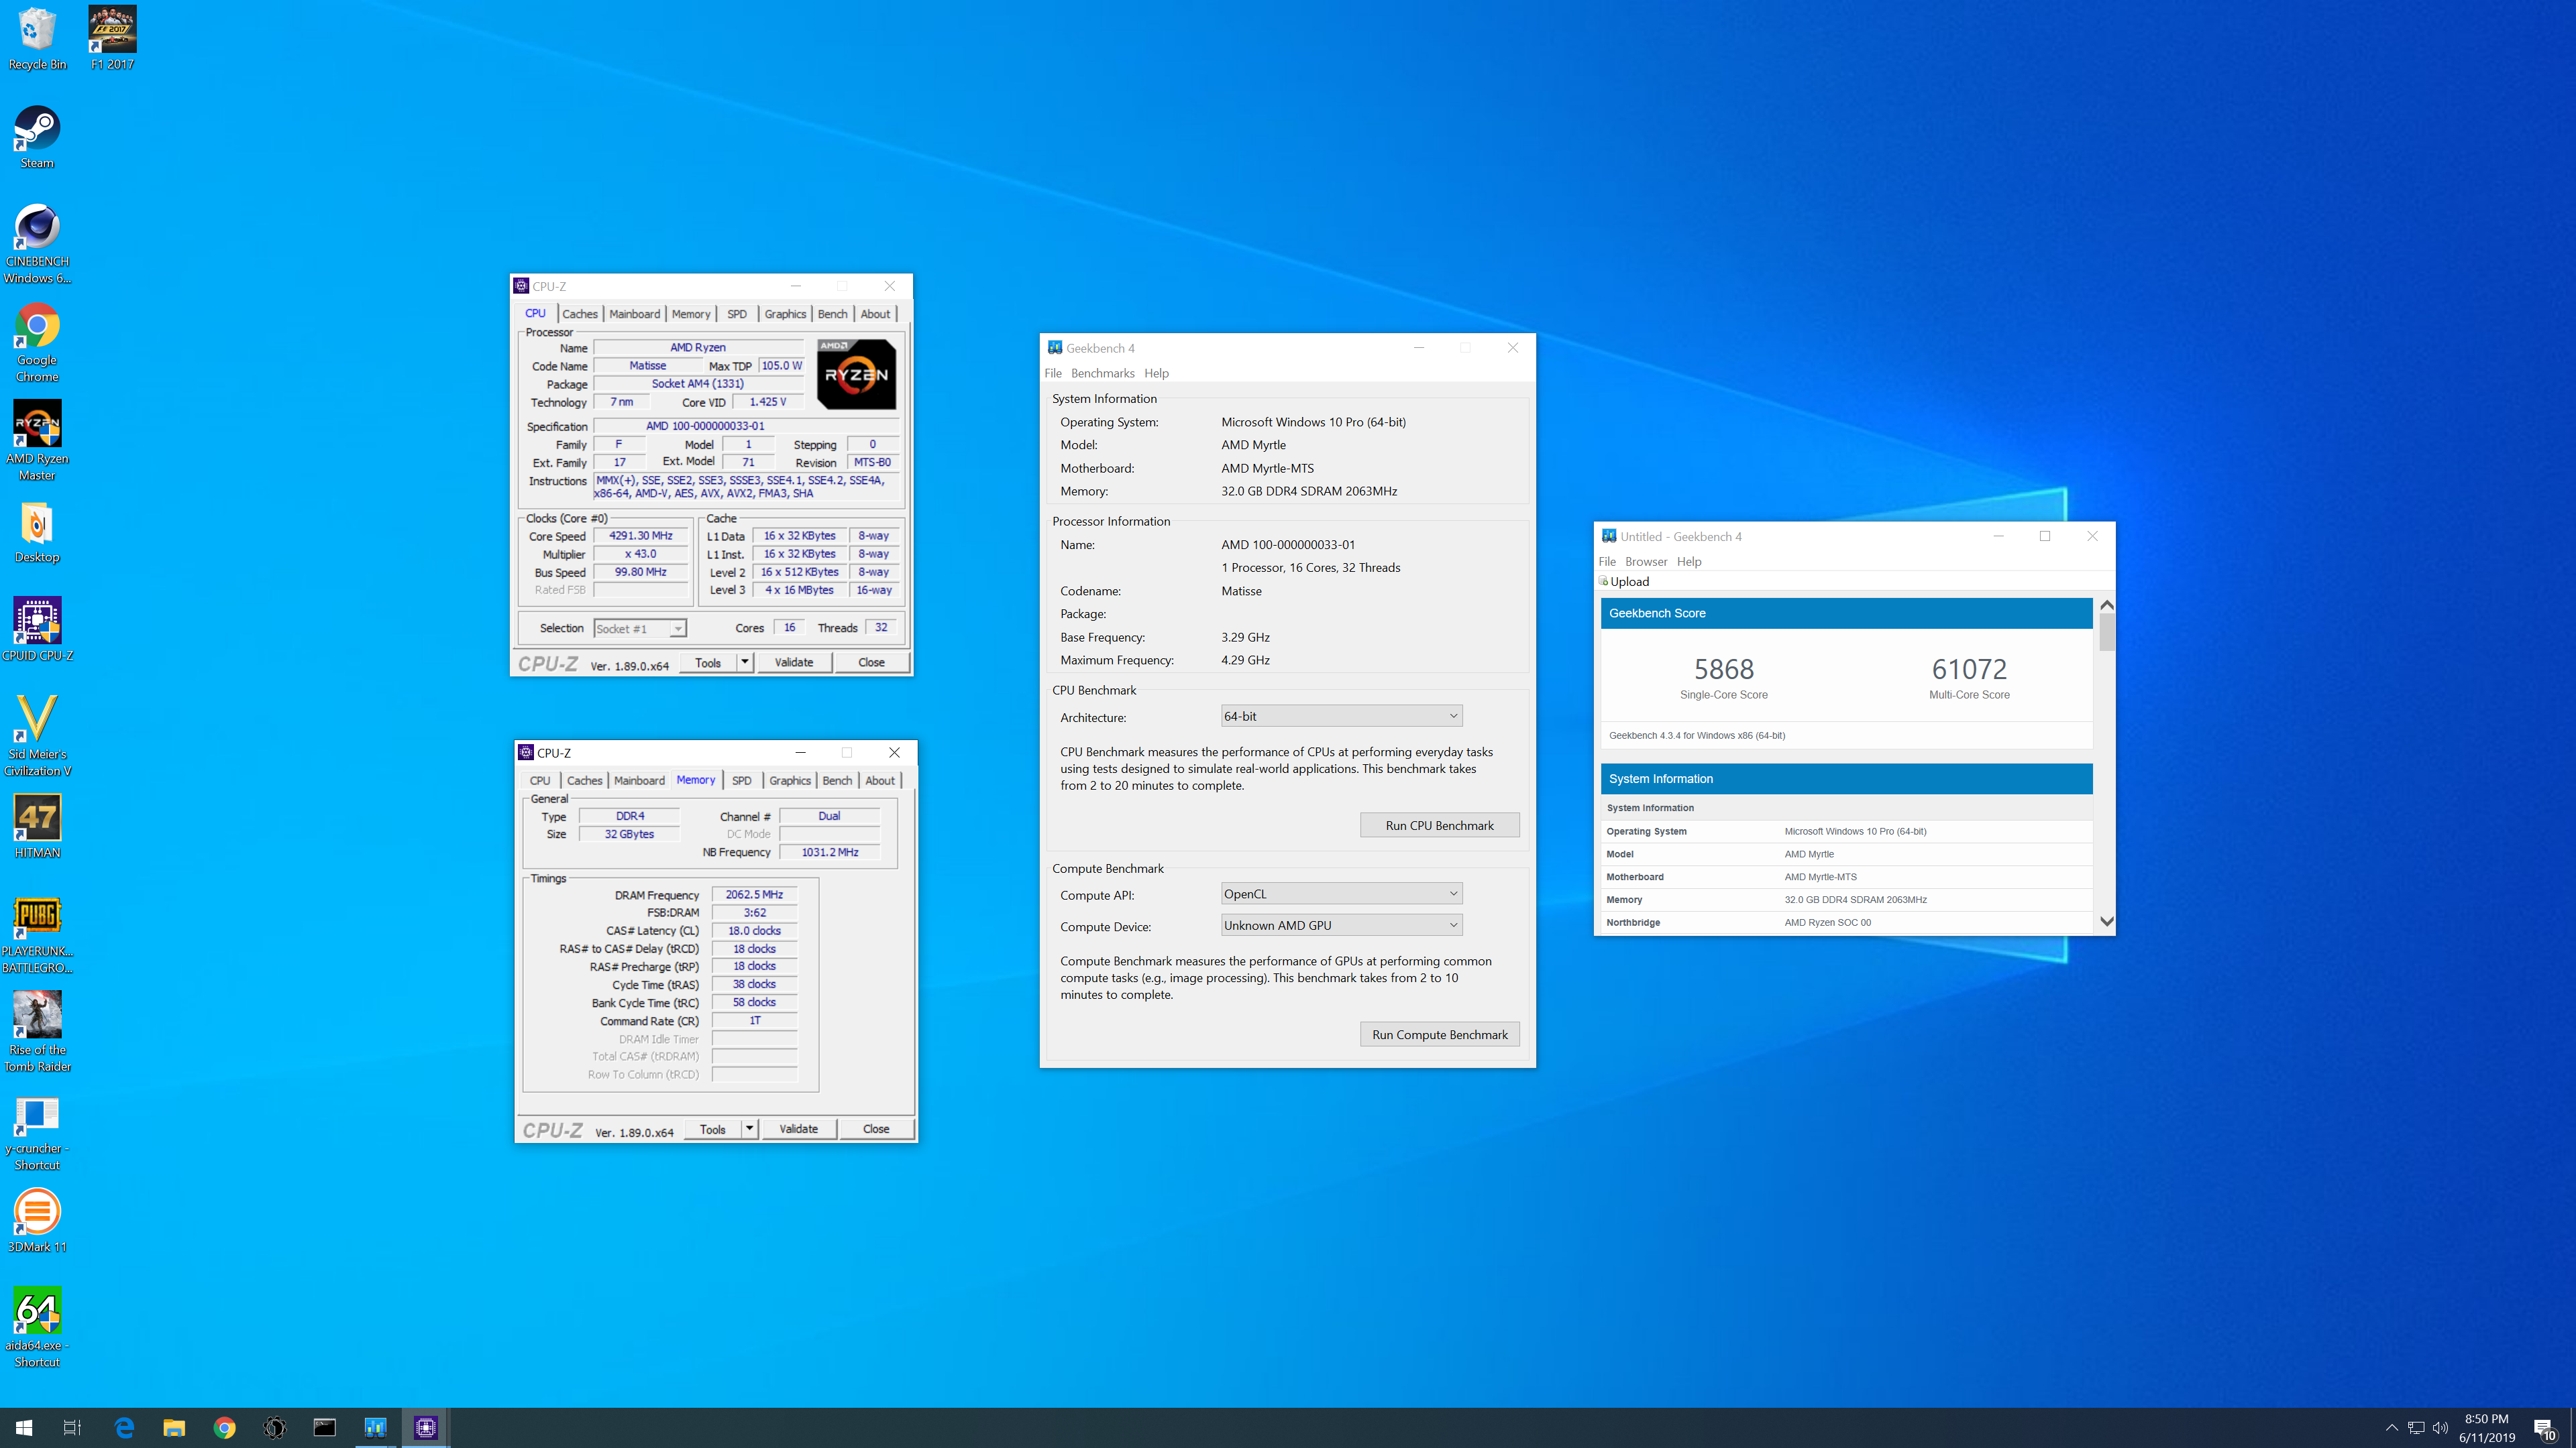Launch AMD Ryzen Master desktop icon

tap(37, 425)
